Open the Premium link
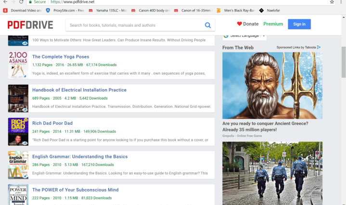Screen dimensions: 346x205 273,24
